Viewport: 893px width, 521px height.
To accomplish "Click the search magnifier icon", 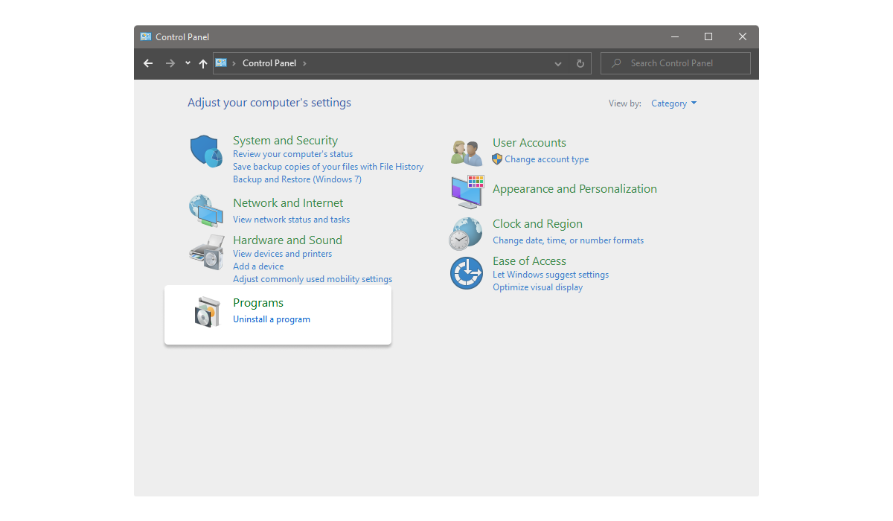I will pyautogui.click(x=616, y=63).
